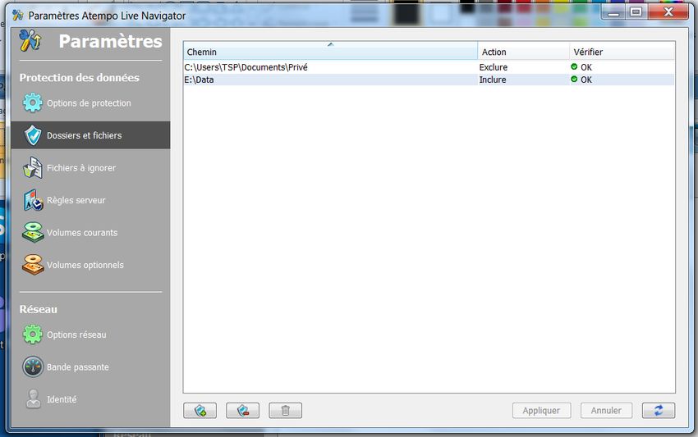Close the Paramètres Atempo Live Navigator window
This screenshot has width=698, height=437.
[668, 12]
